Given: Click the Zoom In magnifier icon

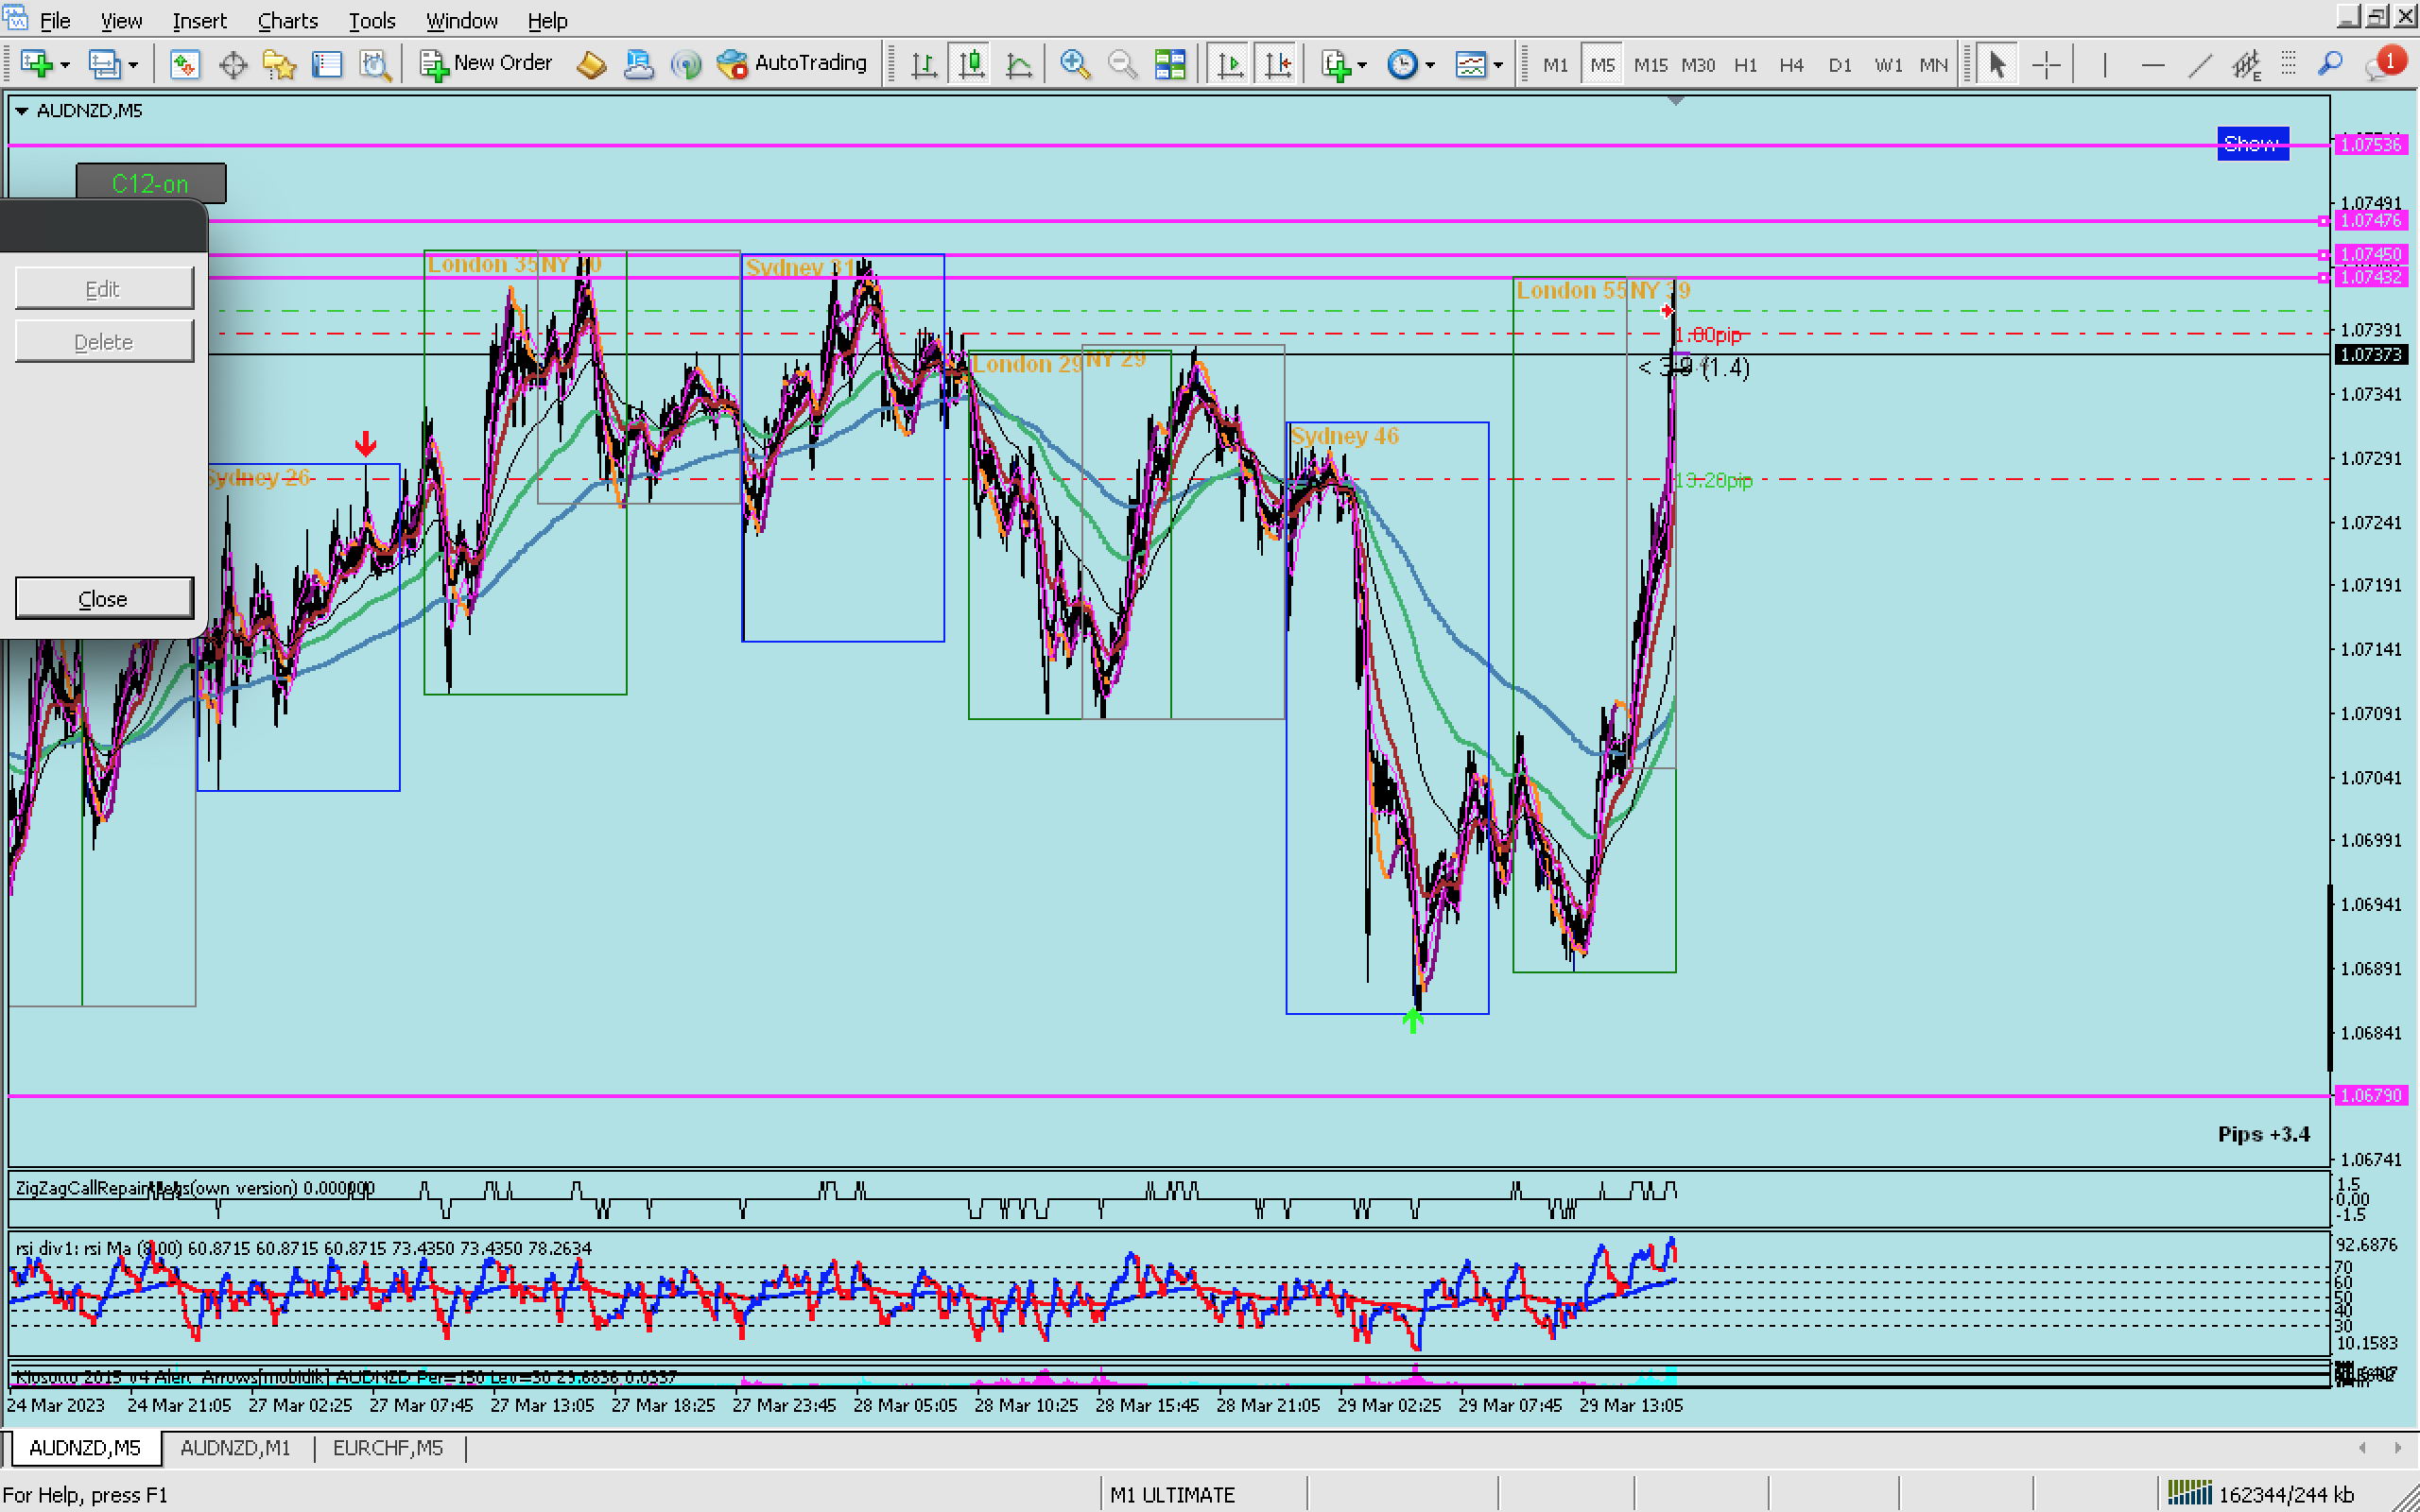Looking at the screenshot, I should coord(1074,65).
